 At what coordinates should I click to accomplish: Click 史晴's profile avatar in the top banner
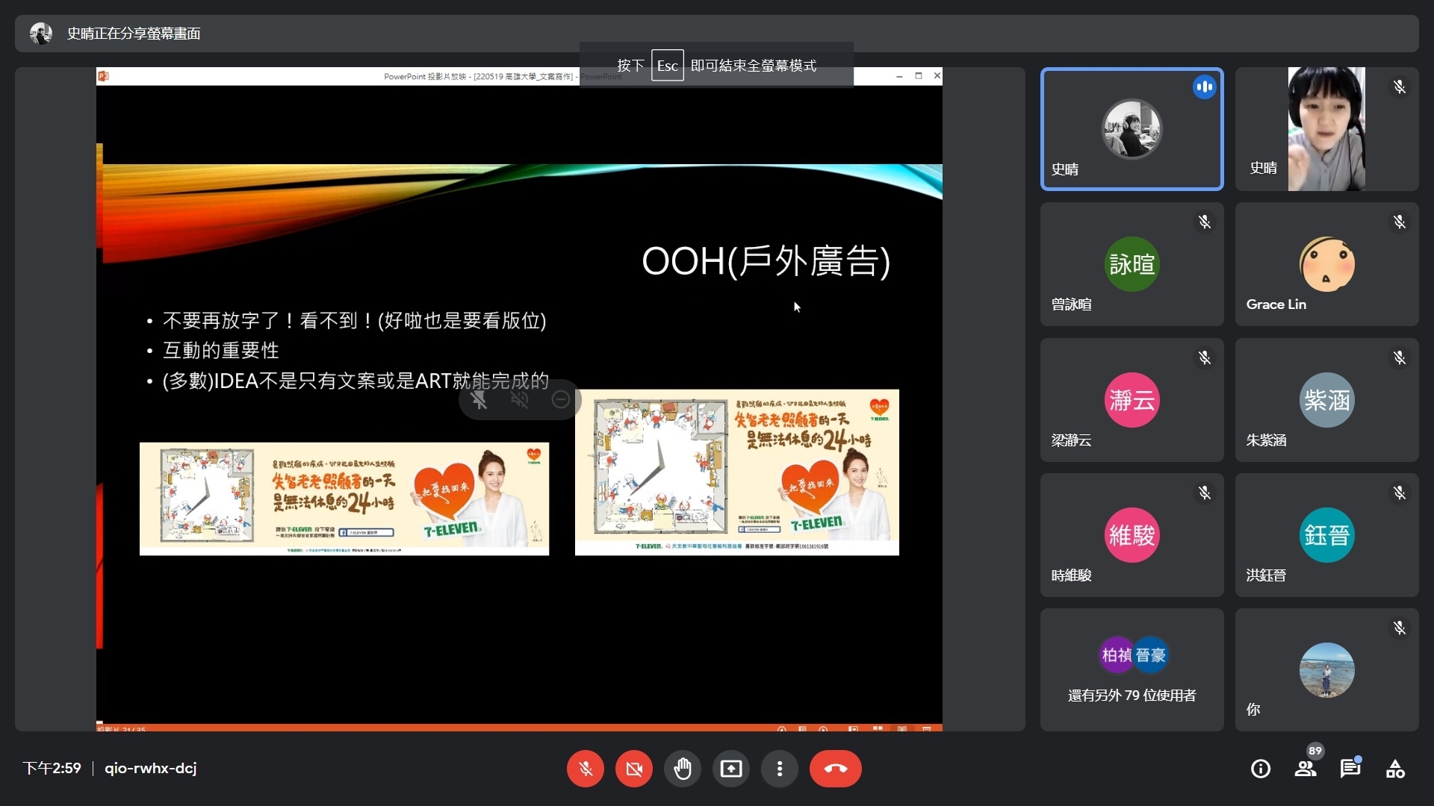click(x=40, y=33)
